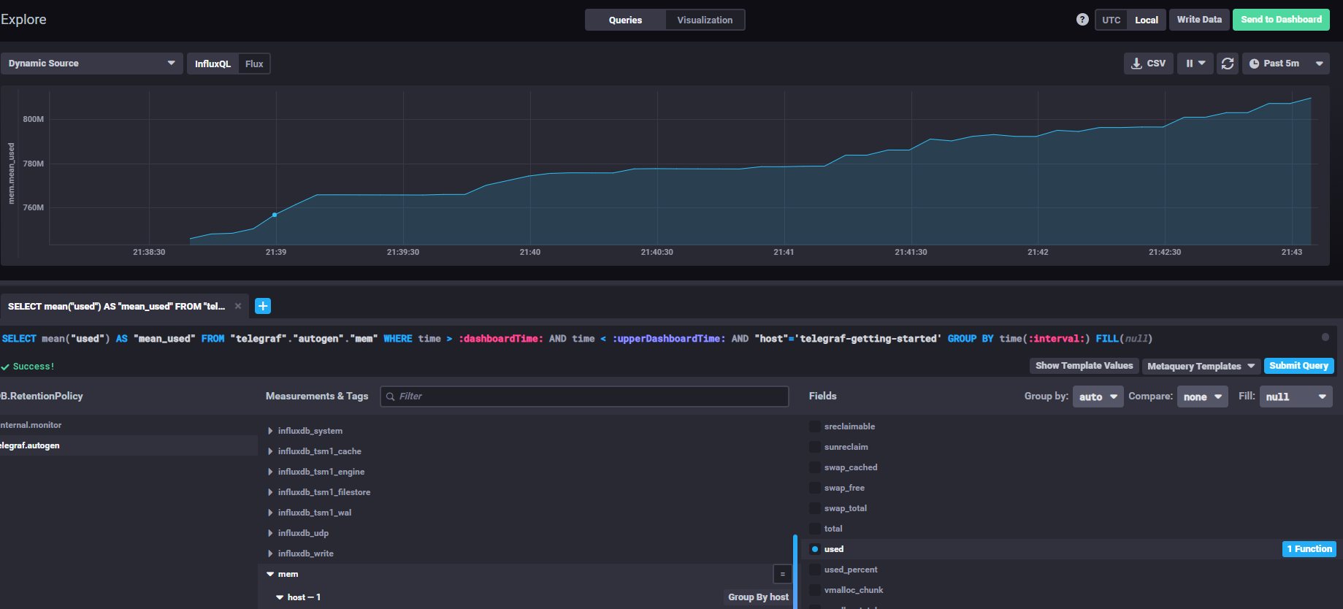Screen dimensions: 1343x609
Task: Open the help question mark icon
Action: [1082, 20]
